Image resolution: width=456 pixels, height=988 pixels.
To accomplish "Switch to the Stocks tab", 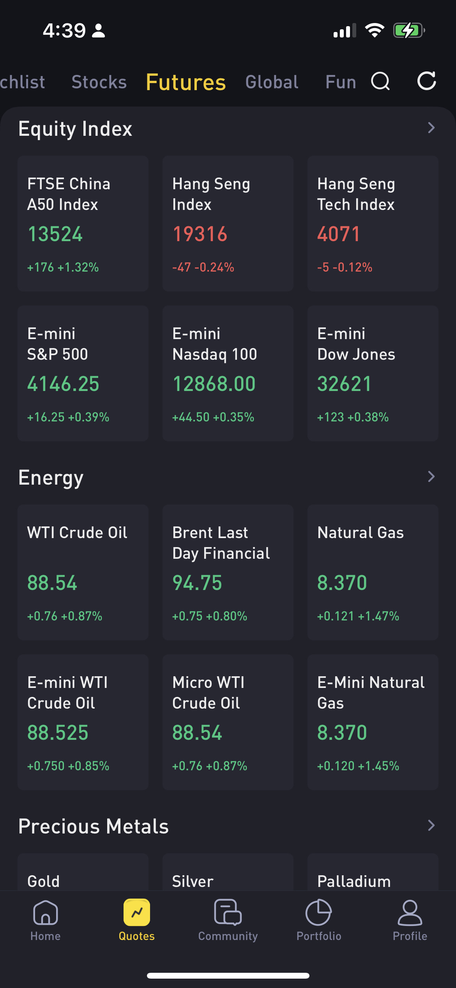I will pos(99,82).
